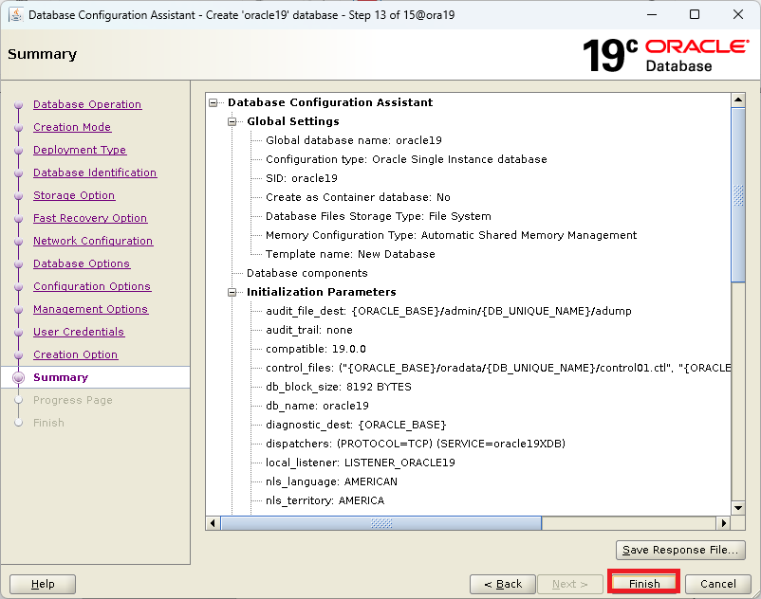Image resolution: width=761 pixels, height=599 pixels.
Task: Select 'db_name: oracle19' row
Action: point(317,406)
